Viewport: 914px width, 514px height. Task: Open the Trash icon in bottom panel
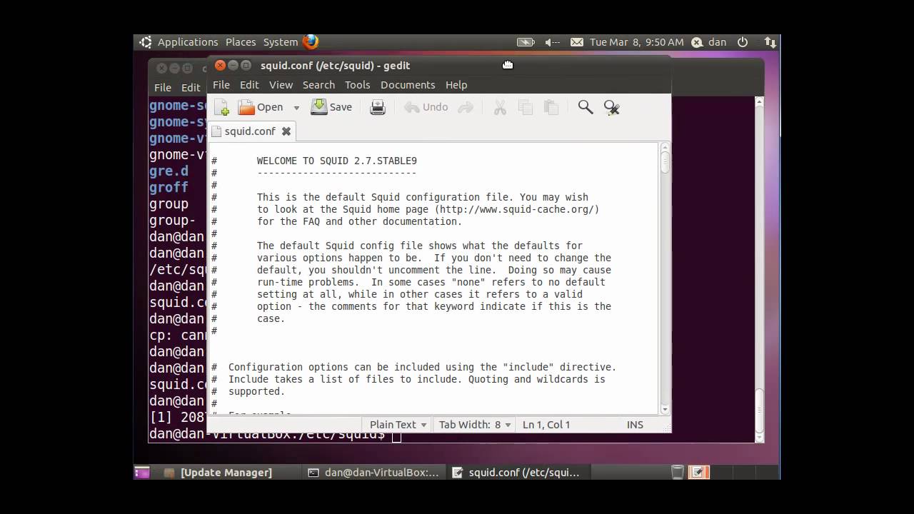click(x=678, y=473)
